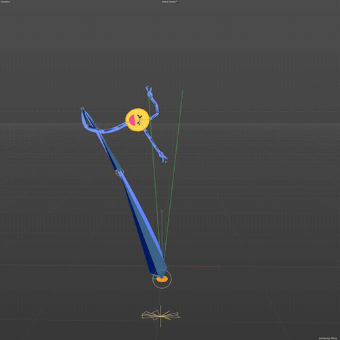
Task: Click the pink mouth on the face
Action: click(132, 120)
